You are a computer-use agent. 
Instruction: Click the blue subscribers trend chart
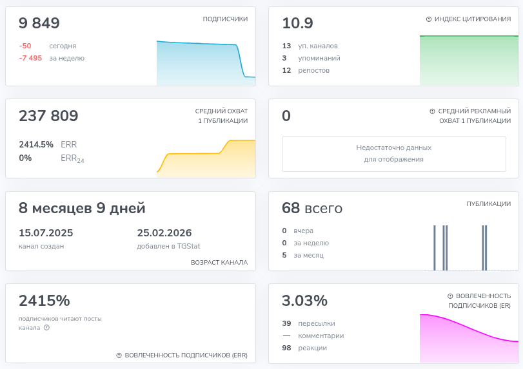(206, 63)
